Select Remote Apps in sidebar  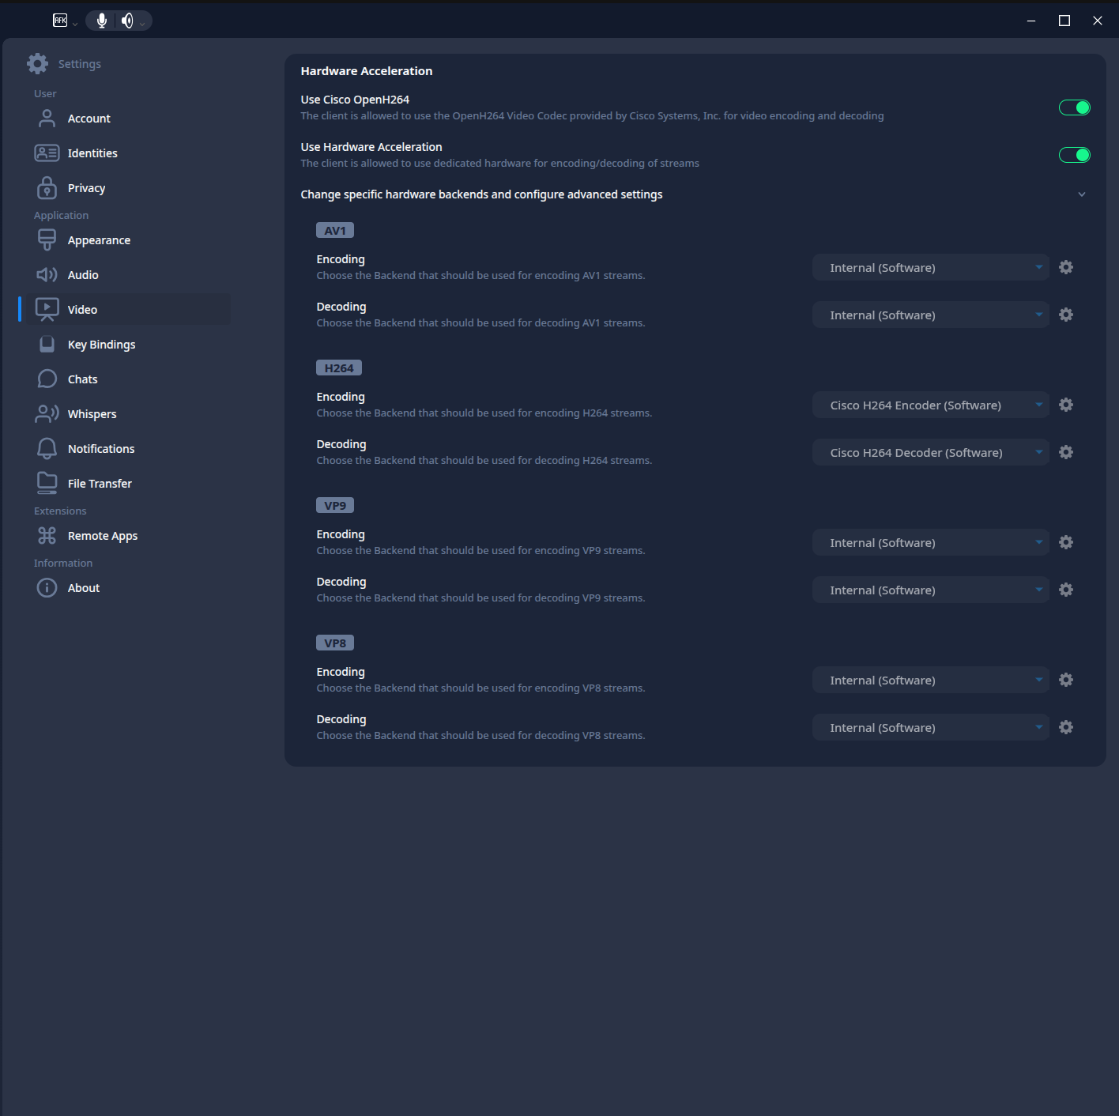point(102,536)
